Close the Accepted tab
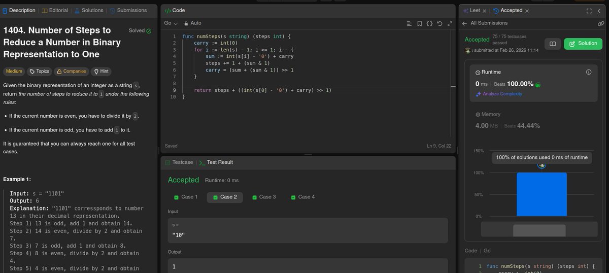Image resolution: width=609 pixels, height=273 pixels. click(x=527, y=11)
